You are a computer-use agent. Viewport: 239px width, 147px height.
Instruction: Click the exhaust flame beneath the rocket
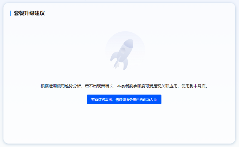117,65
